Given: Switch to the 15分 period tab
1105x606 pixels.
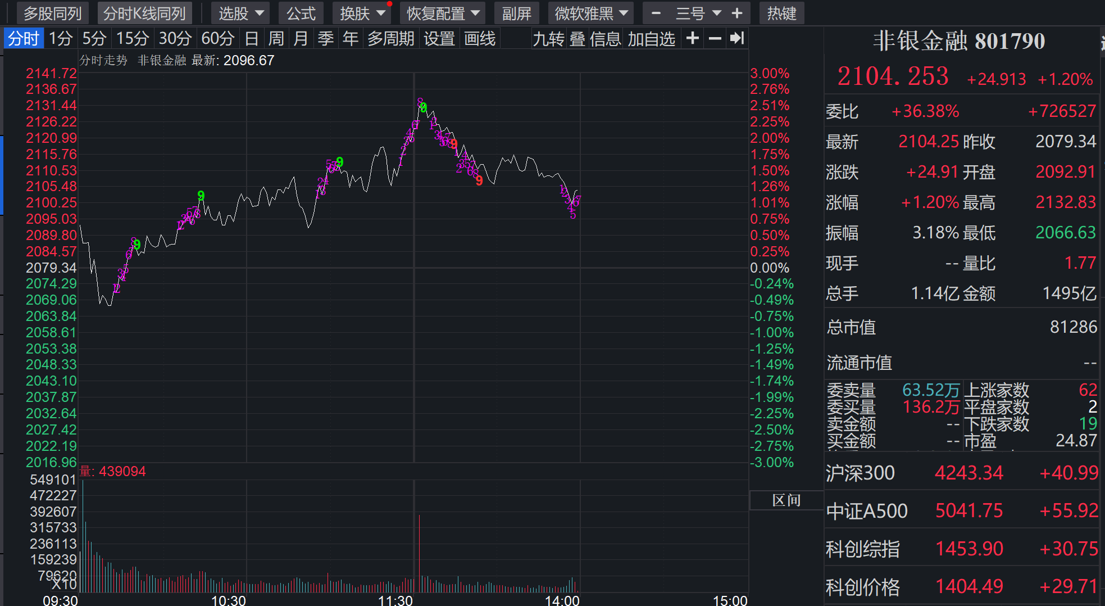Looking at the screenshot, I should point(133,38).
